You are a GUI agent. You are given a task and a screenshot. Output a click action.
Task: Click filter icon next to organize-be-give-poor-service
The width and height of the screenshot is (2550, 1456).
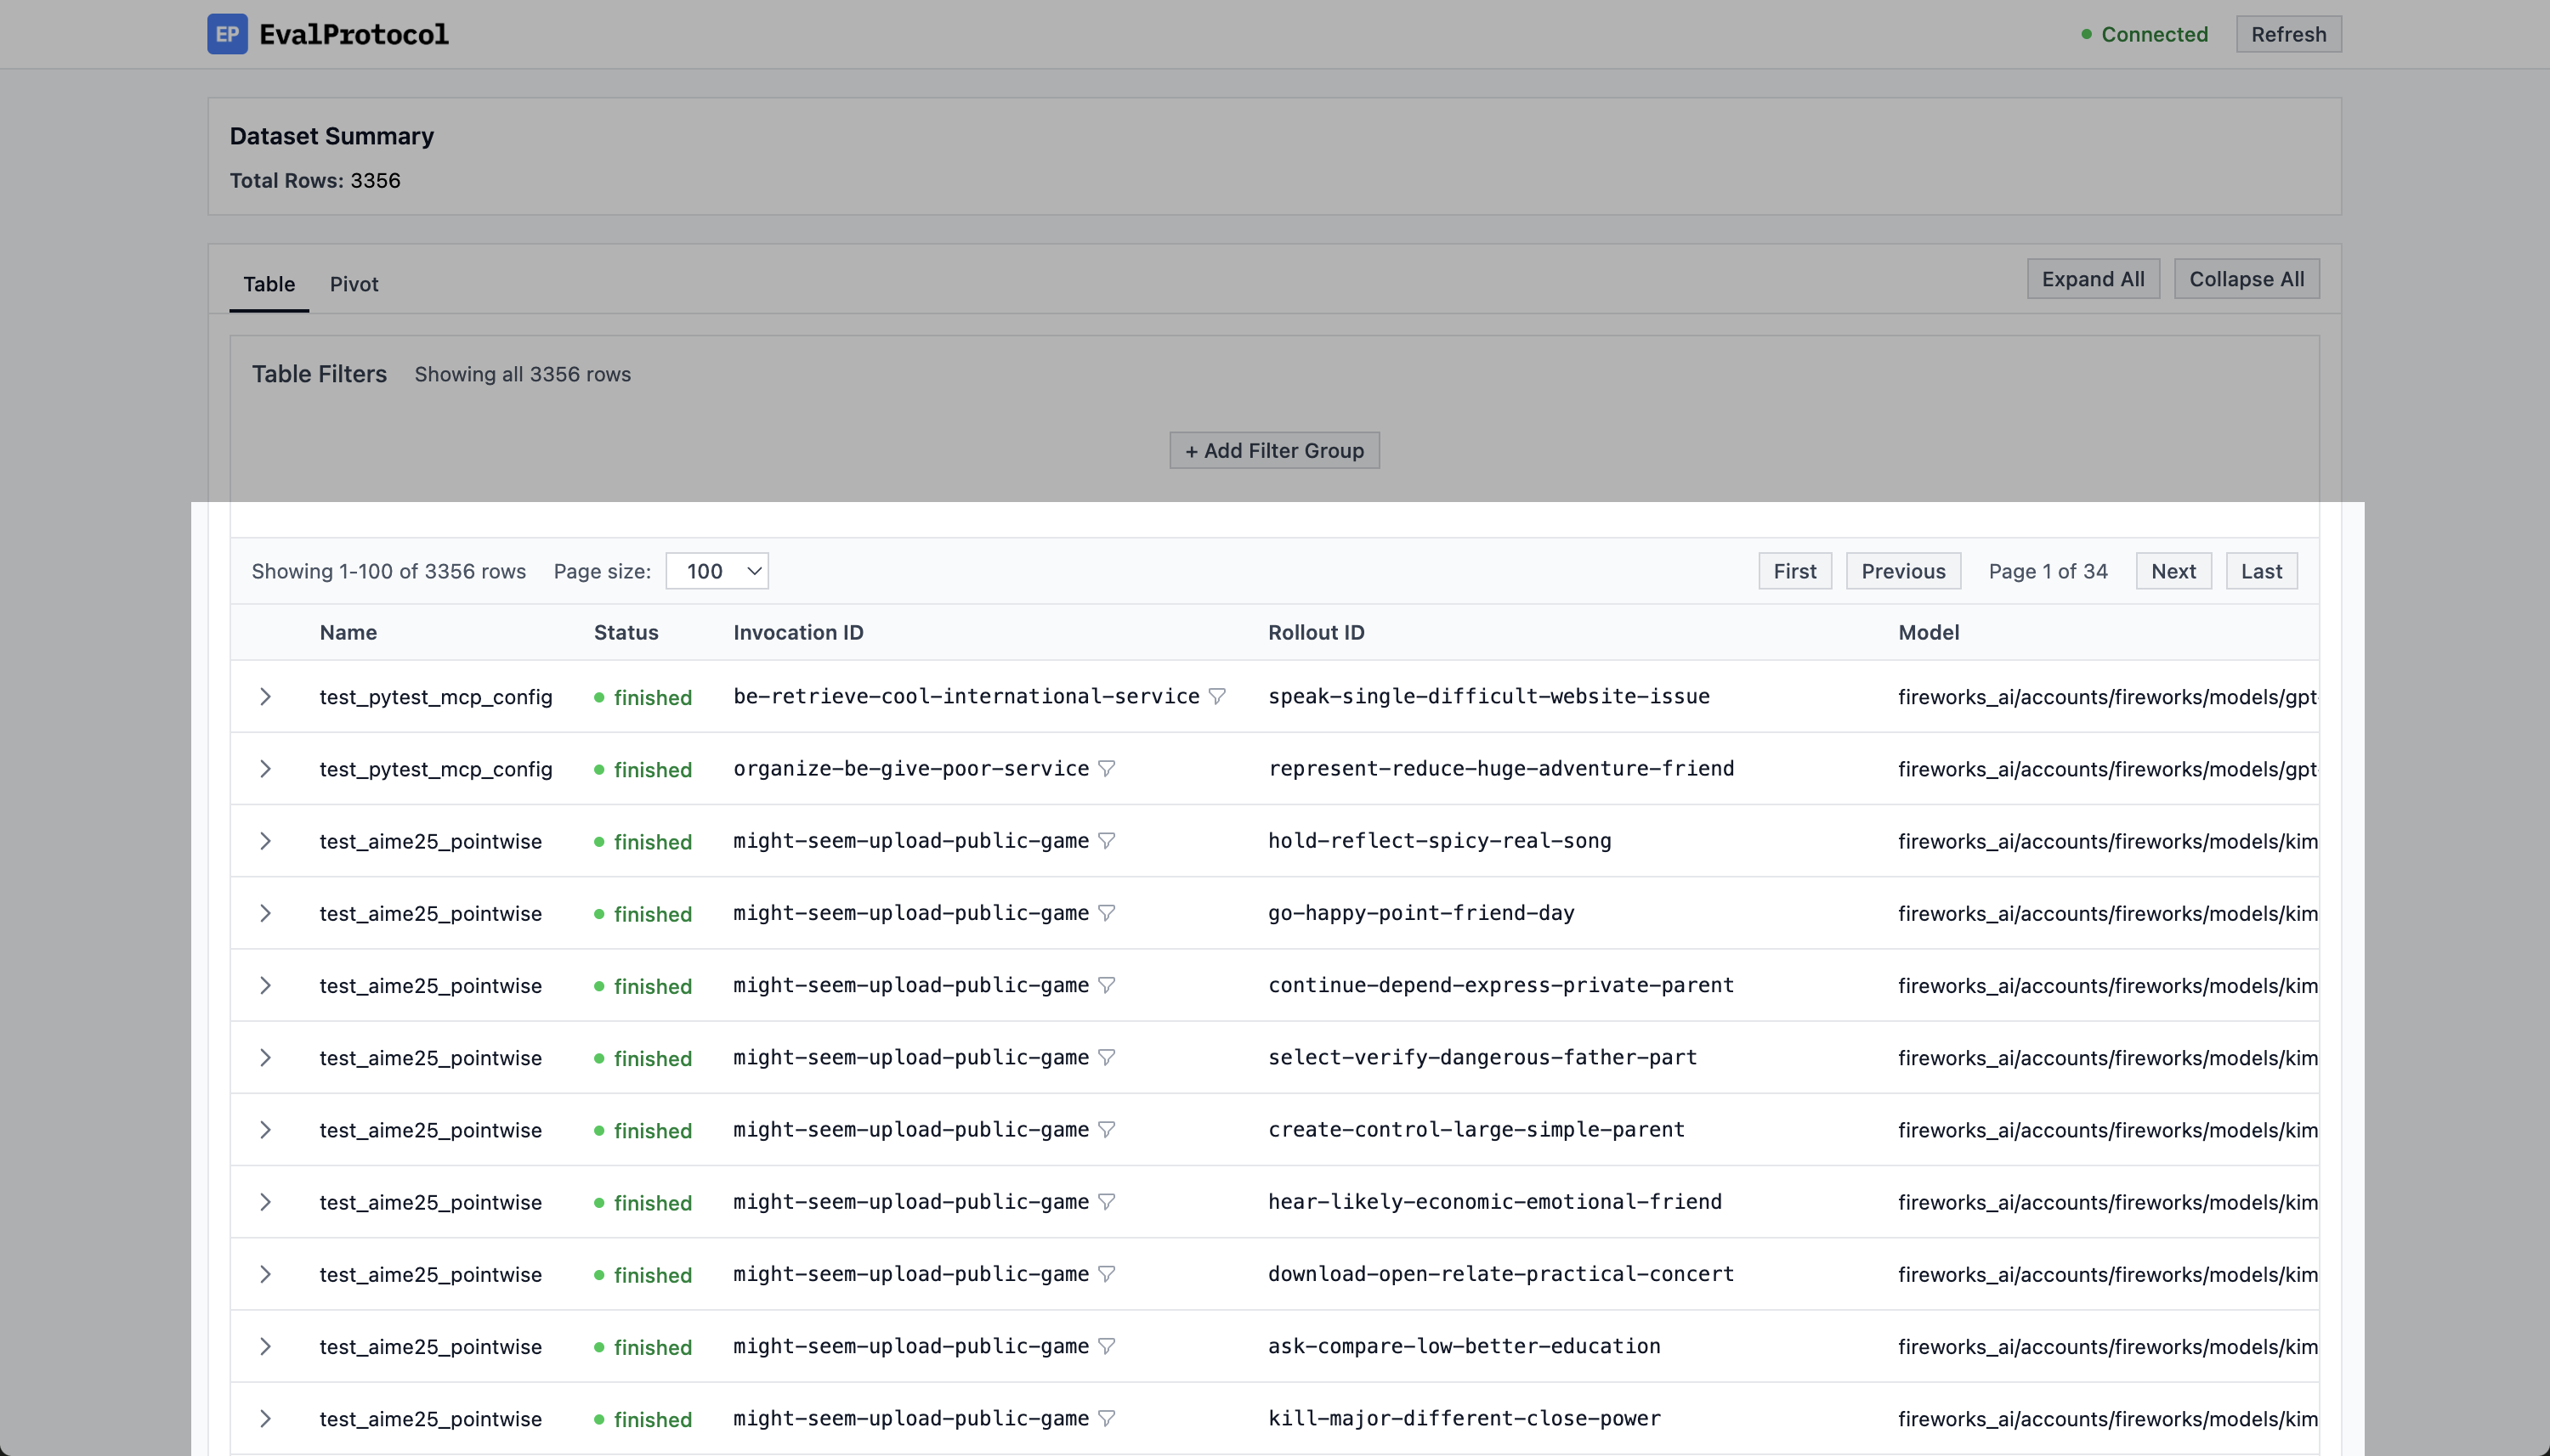pos(1107,768)
